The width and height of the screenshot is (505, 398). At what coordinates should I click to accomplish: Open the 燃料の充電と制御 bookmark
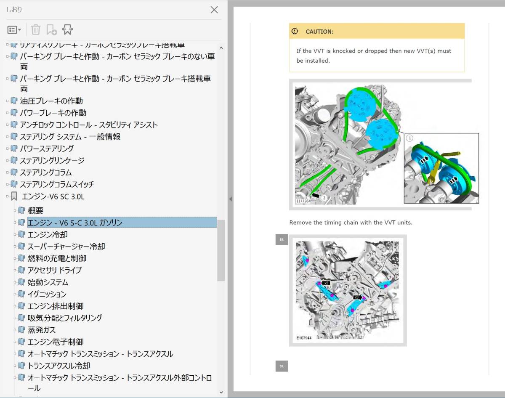[57, 258]
